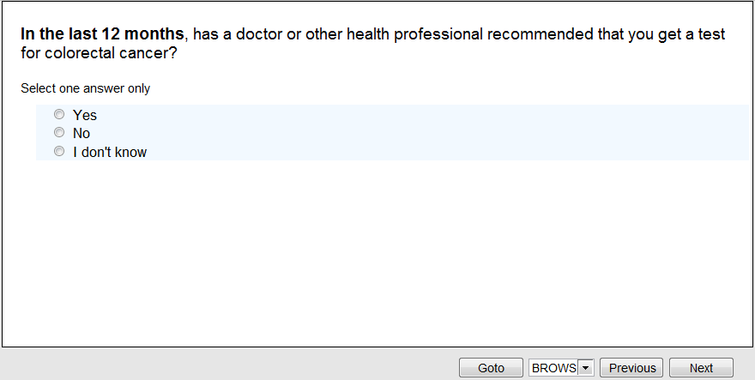755x380 pixels.
Task: Go back with the Previous button
Action: tap(632, 368)
